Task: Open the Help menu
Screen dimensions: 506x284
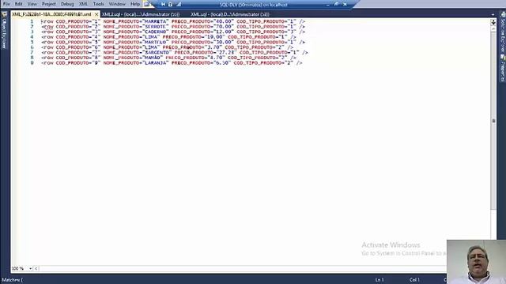Action: [135, 4]
